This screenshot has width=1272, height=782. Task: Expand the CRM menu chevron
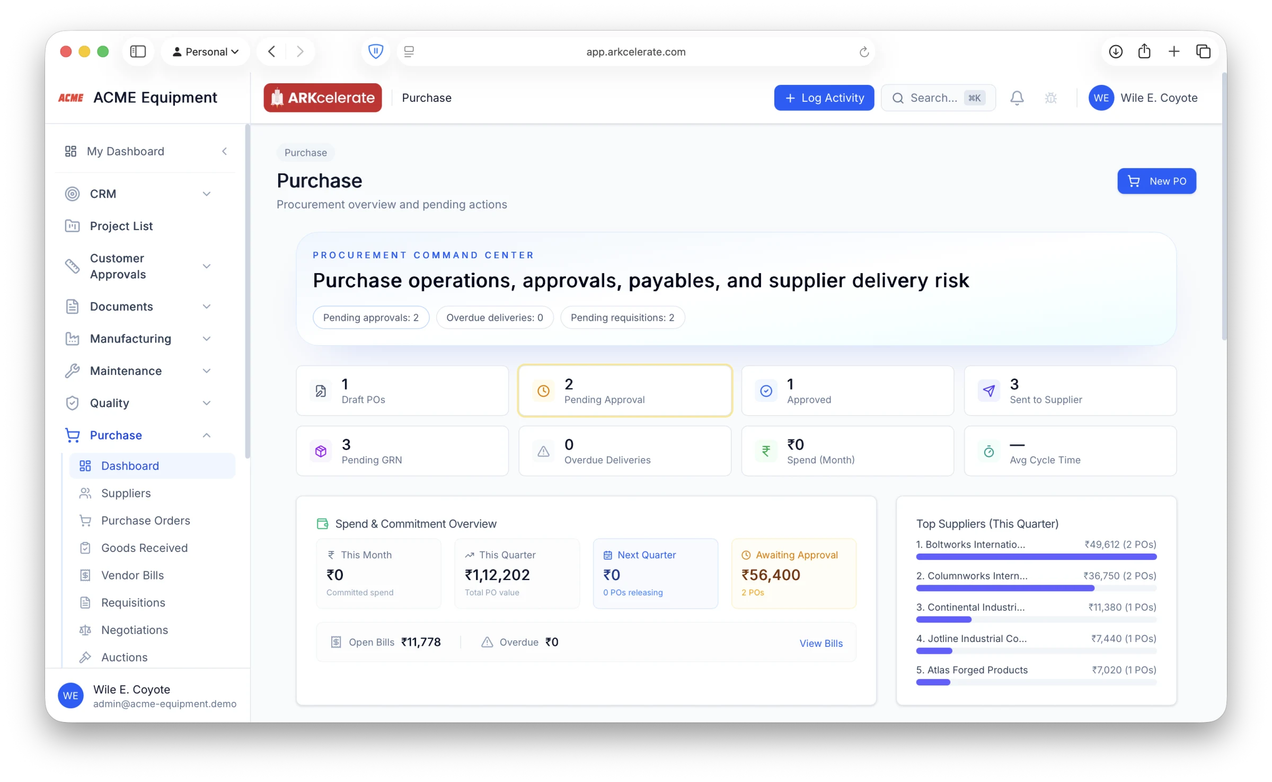pos(207,194)
